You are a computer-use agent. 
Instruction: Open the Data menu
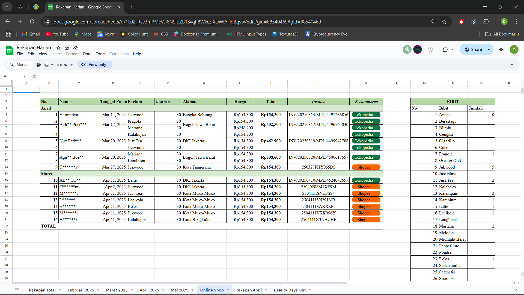coord(87,54)
